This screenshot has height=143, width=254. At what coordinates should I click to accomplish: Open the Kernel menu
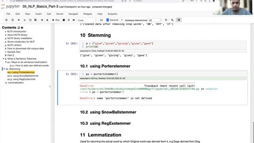(x=60, y=14)
